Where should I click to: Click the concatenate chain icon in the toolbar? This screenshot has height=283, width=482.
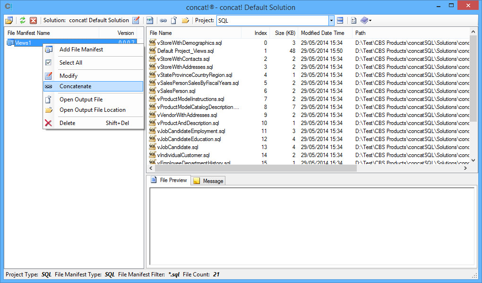point(163,21)
